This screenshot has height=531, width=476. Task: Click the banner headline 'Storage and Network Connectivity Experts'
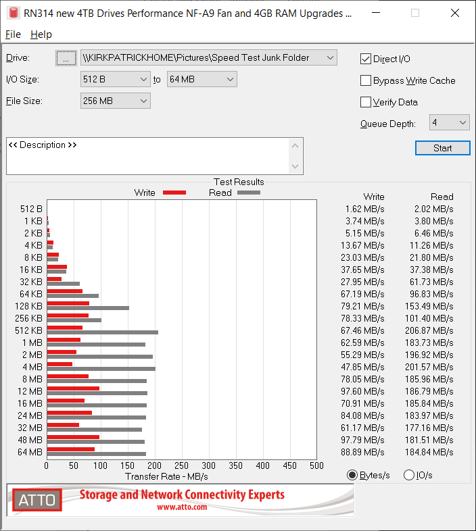pyautogui.click(x=182, y=495)
